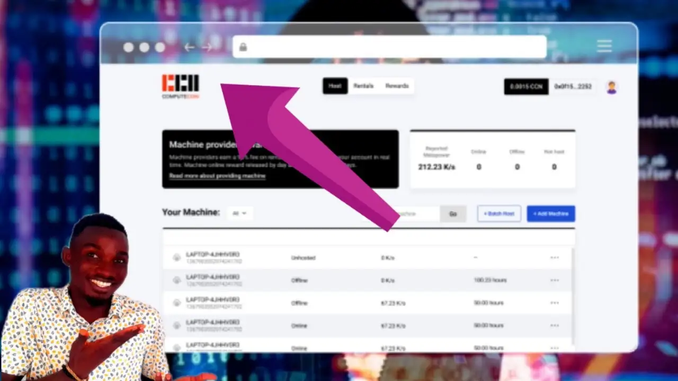Click the ComputeCoin logo
The image size is (678, 381).
pyautogui.click(x=181, y=86)
